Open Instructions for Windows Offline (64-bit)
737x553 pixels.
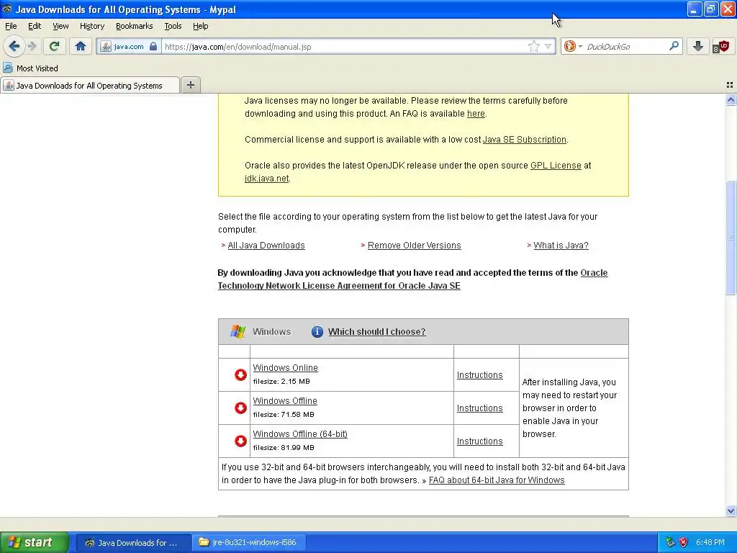[x=479, y=441]
